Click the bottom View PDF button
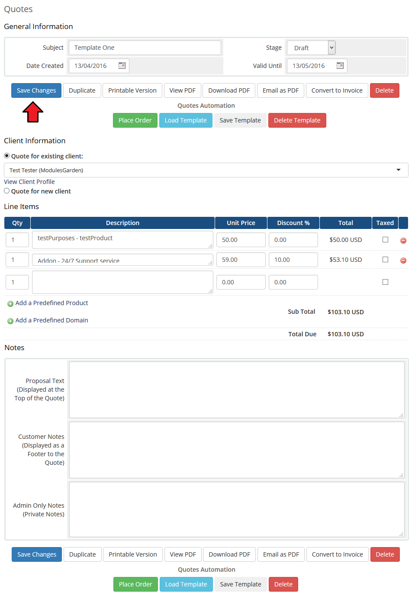This screenshot has height=599, width=415. pos(183,554)
